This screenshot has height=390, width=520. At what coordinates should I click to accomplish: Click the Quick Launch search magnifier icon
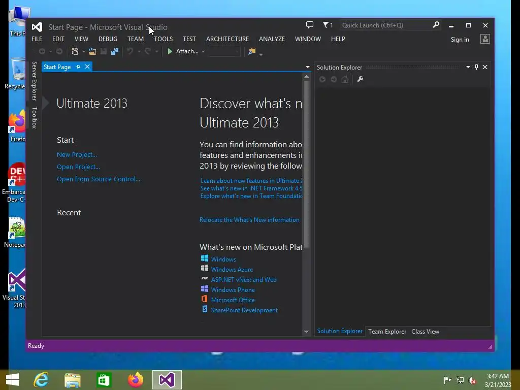click(x=436, y=25)
